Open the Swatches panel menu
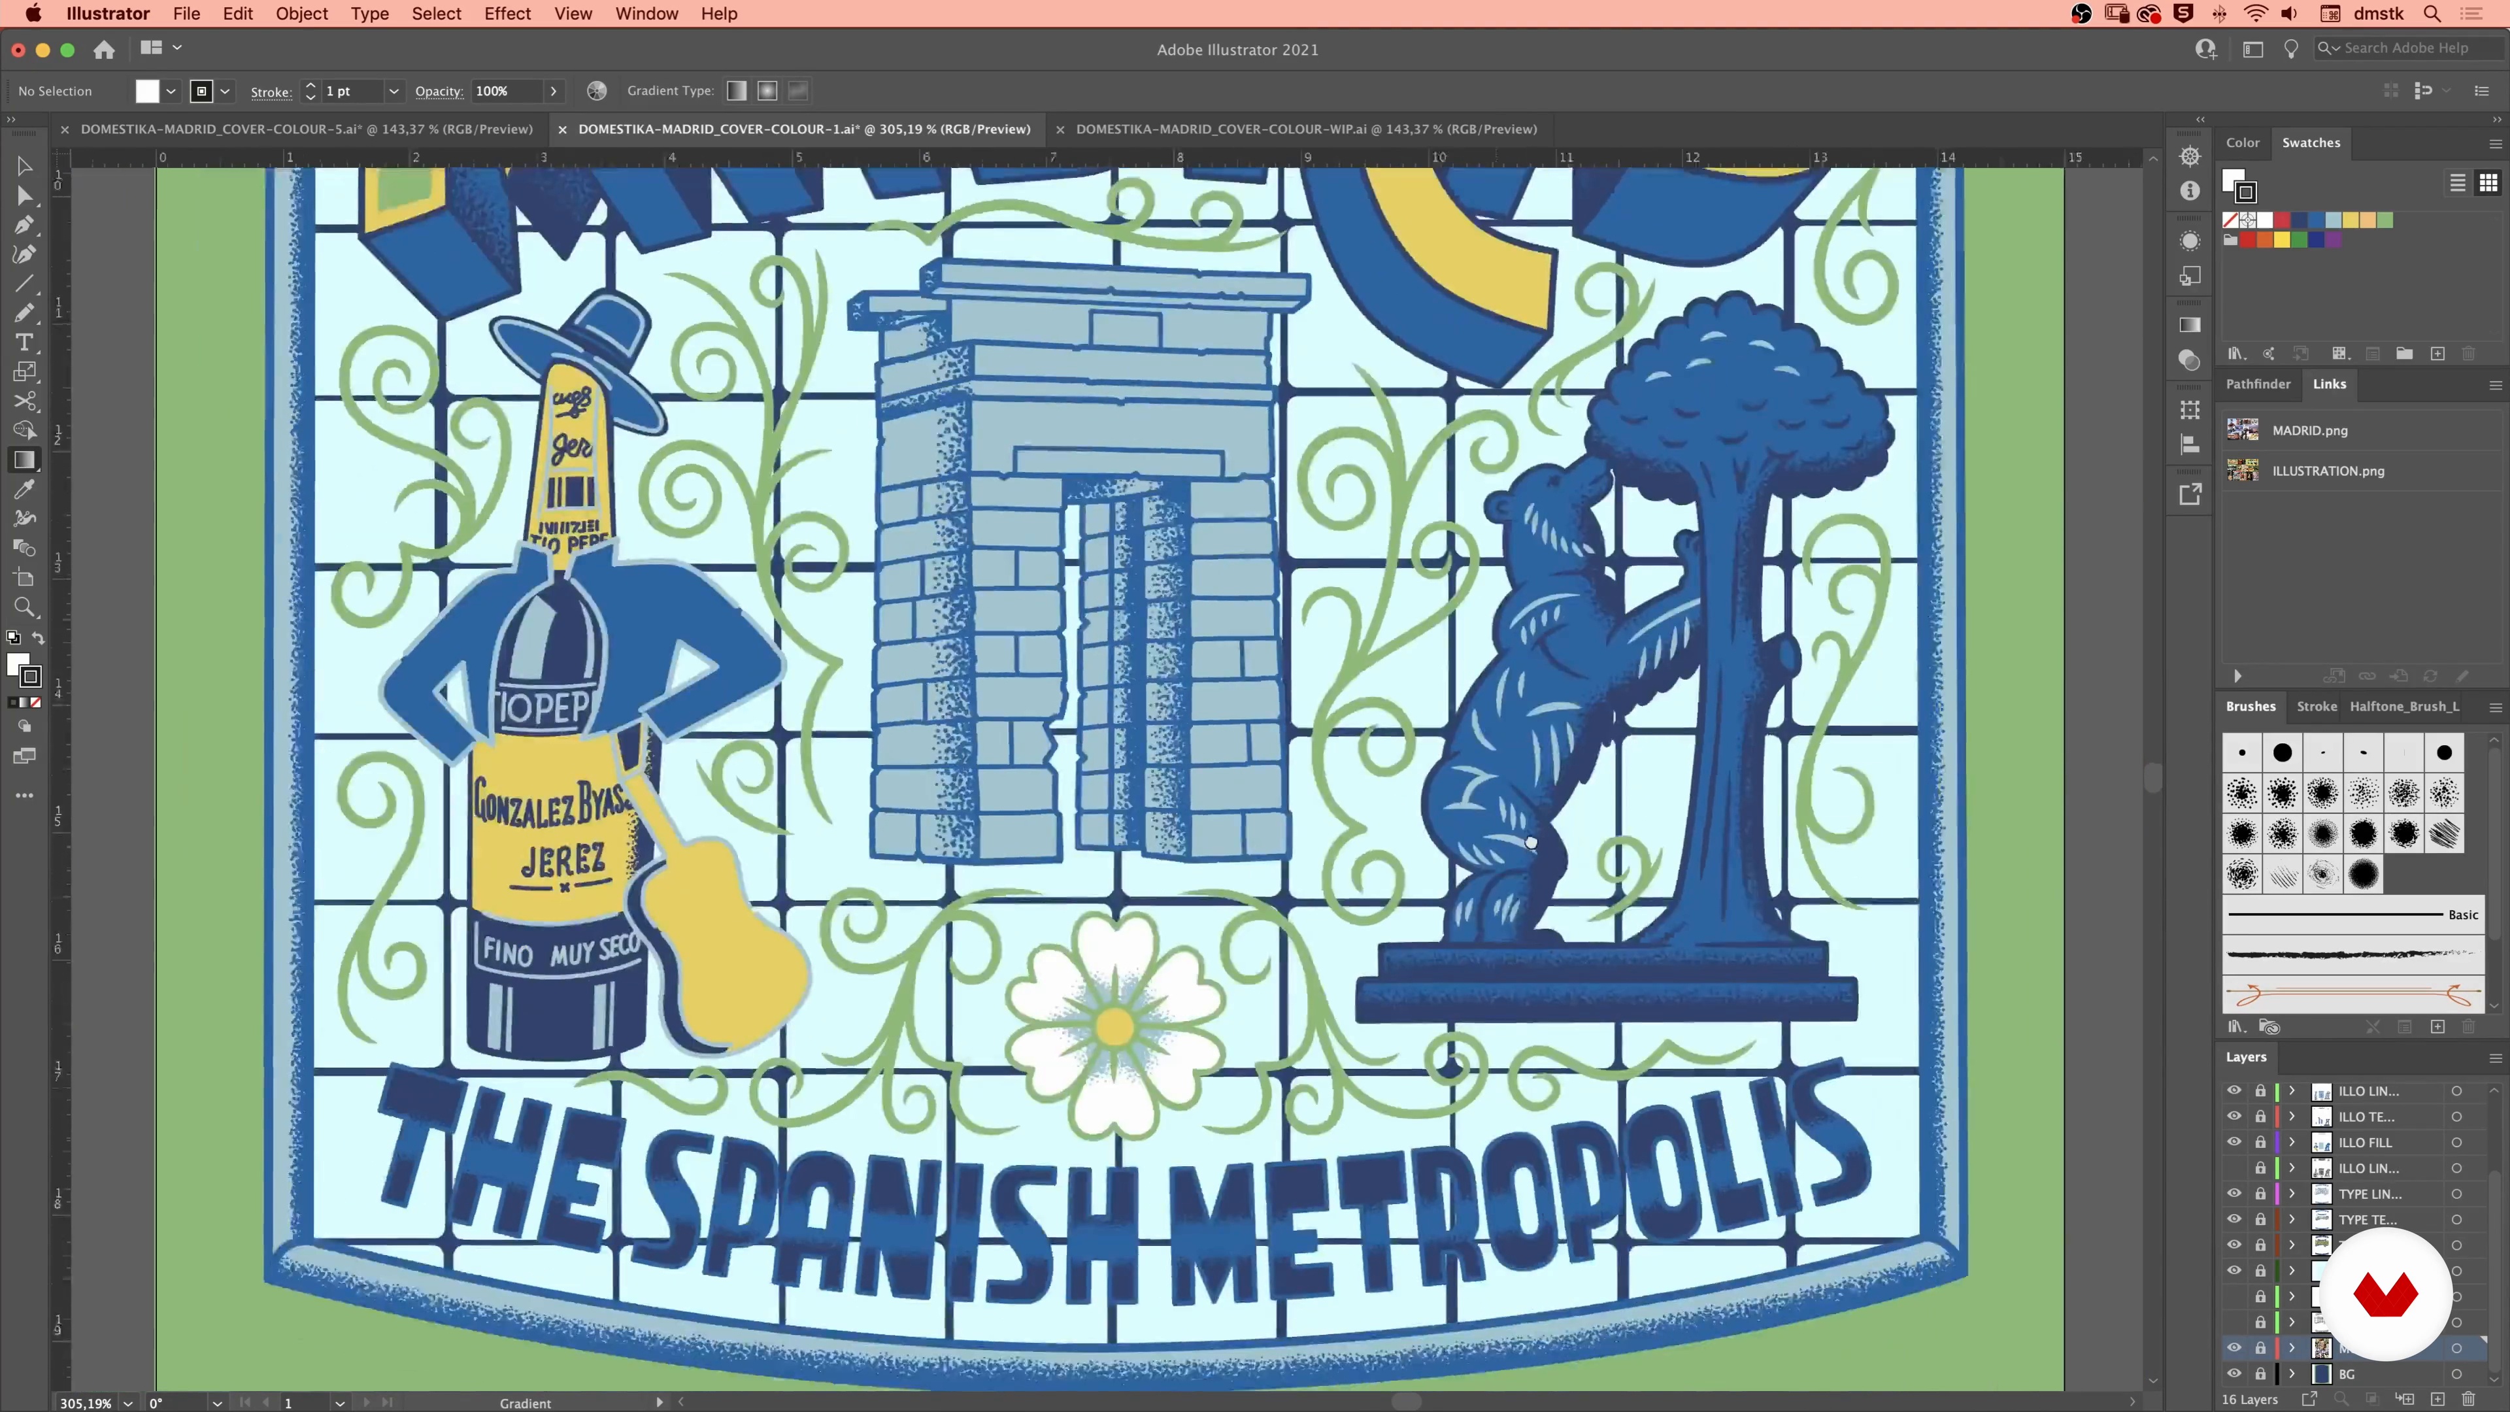Screen dimensions: 2510x1412 (2496, 143)
